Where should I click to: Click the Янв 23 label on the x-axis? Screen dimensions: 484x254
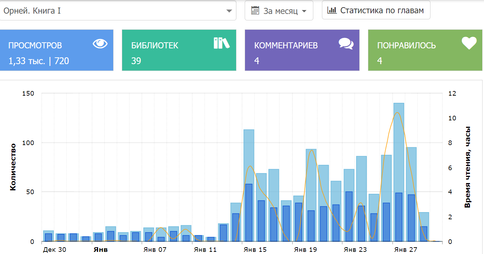[x=355, y=249]
